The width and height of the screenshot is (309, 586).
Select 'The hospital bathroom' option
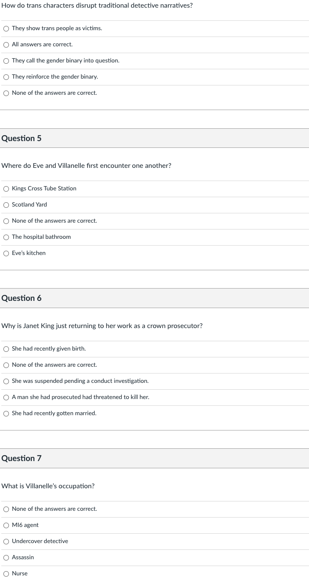6,237
